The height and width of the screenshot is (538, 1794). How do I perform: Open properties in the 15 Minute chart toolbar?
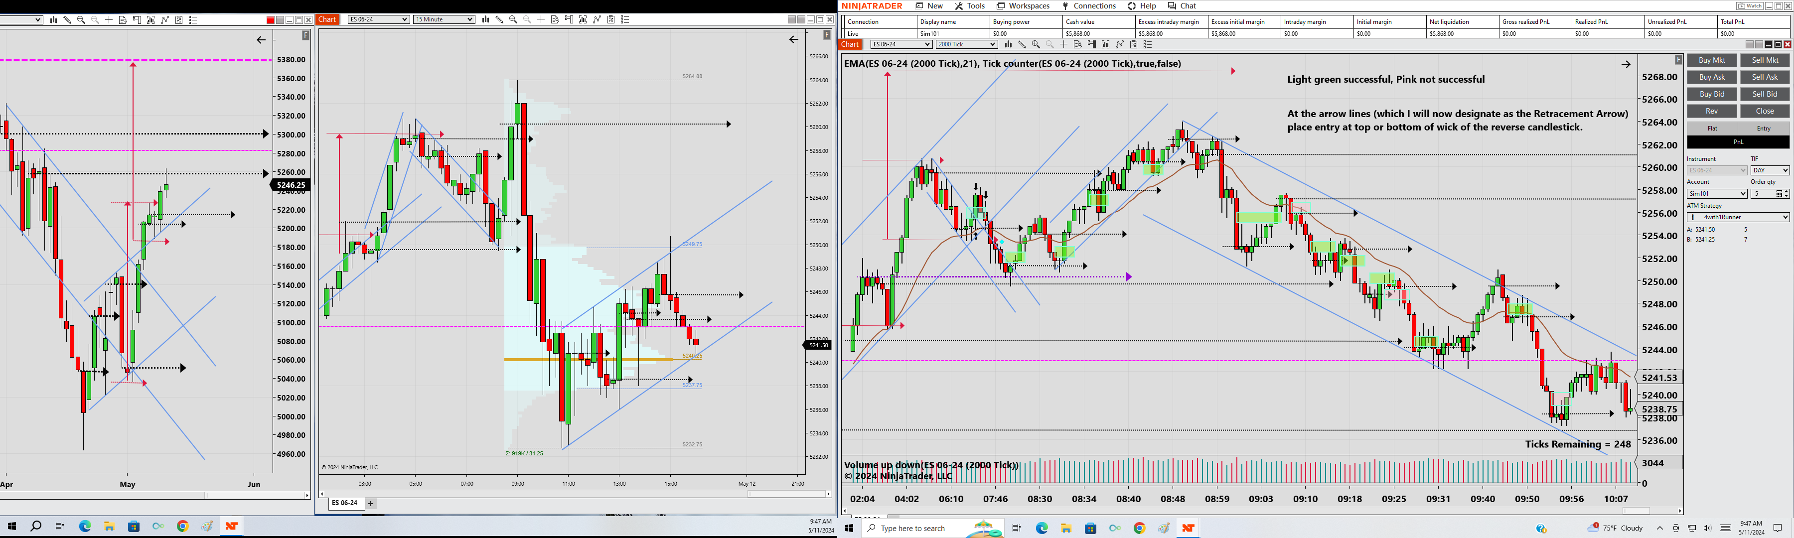[625, 19]
